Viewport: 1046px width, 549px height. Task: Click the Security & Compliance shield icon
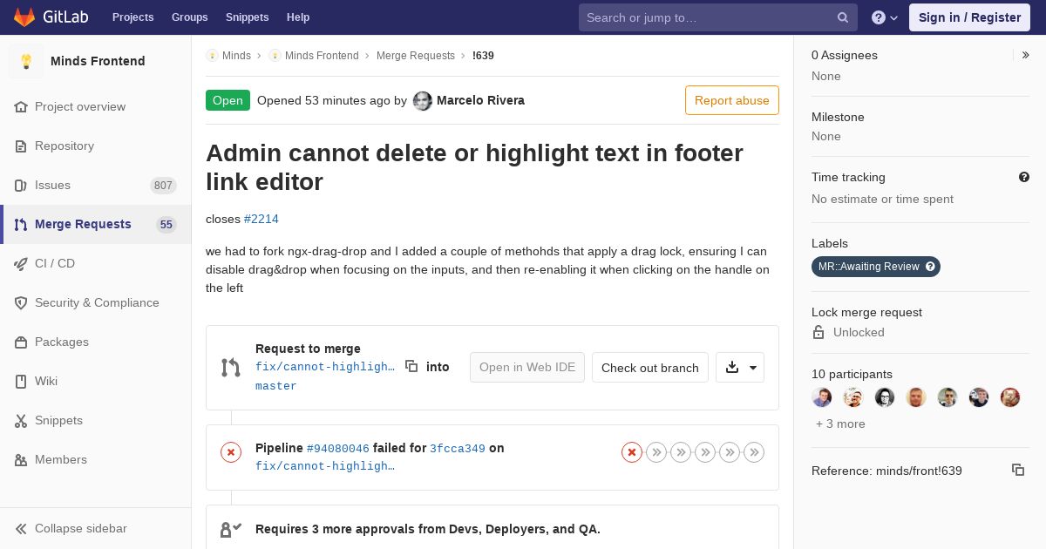click(21, 302)
